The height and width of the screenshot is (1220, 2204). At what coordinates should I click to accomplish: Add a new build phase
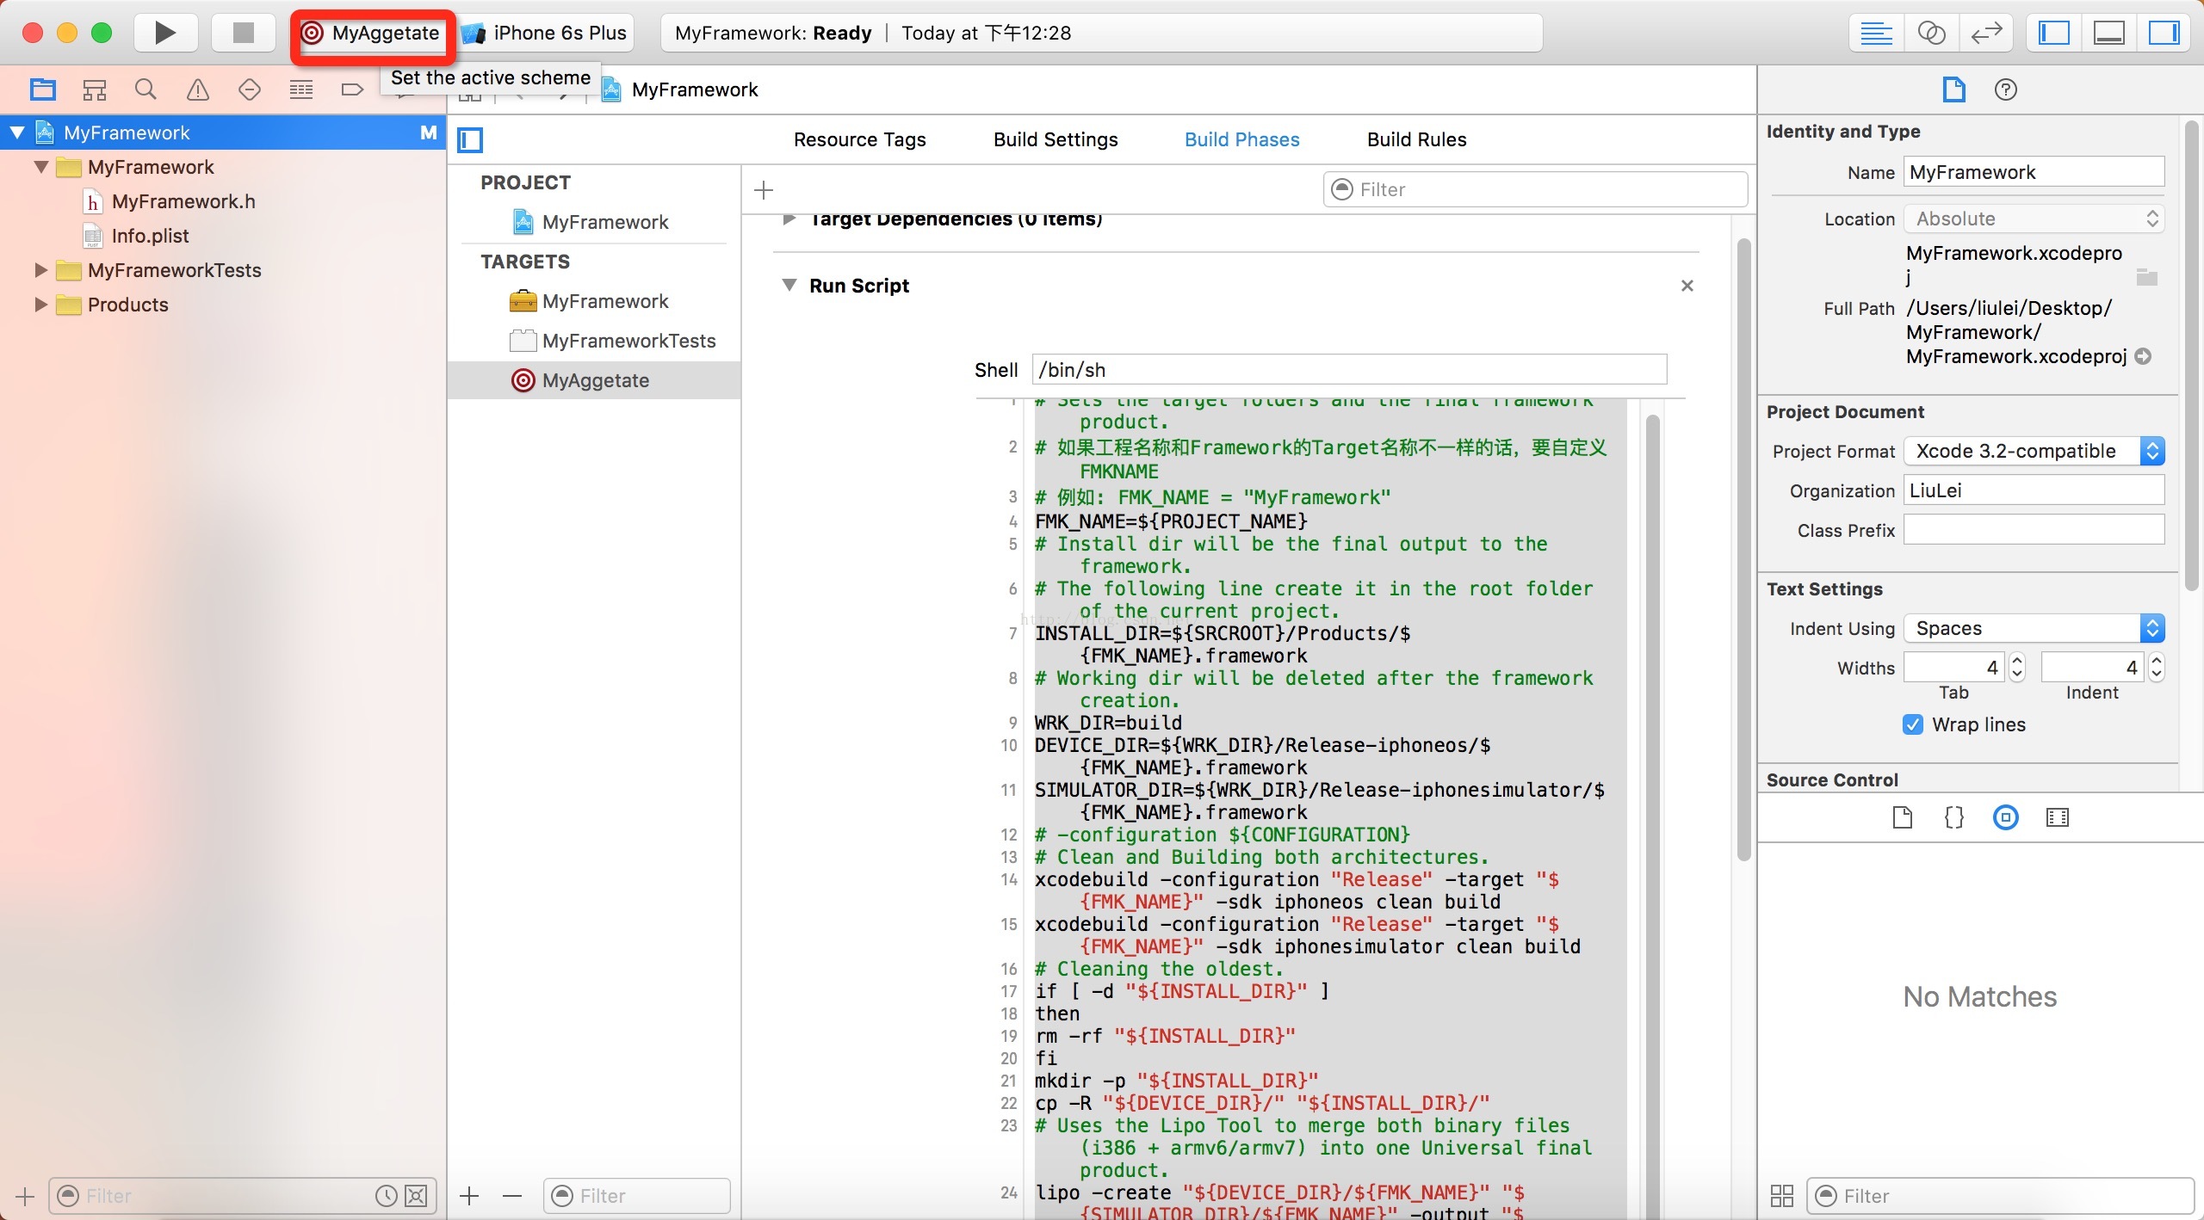[764, 190]
